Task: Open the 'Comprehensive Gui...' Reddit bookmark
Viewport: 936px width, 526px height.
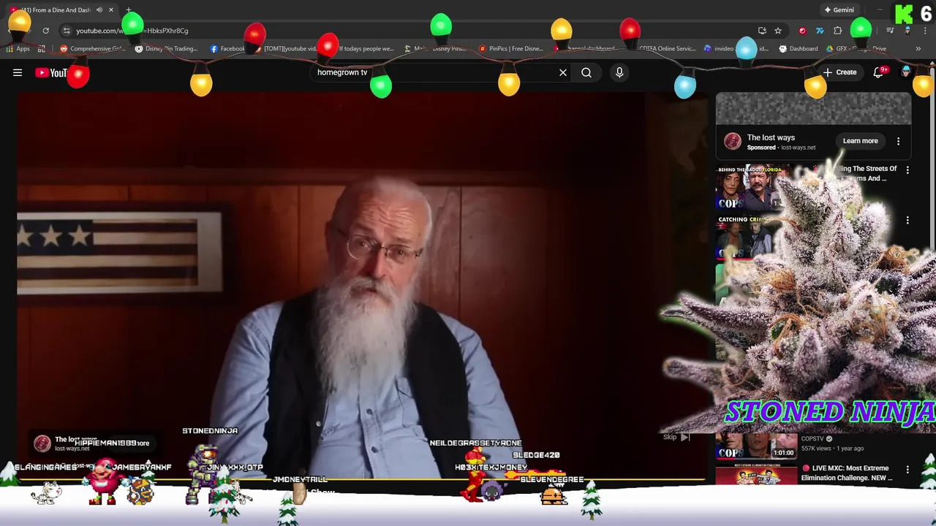Action: pos(92,49)
